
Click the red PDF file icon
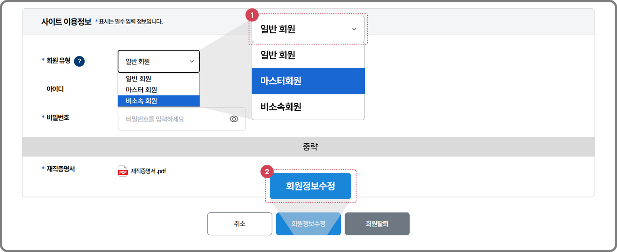[x=123, y=171]
